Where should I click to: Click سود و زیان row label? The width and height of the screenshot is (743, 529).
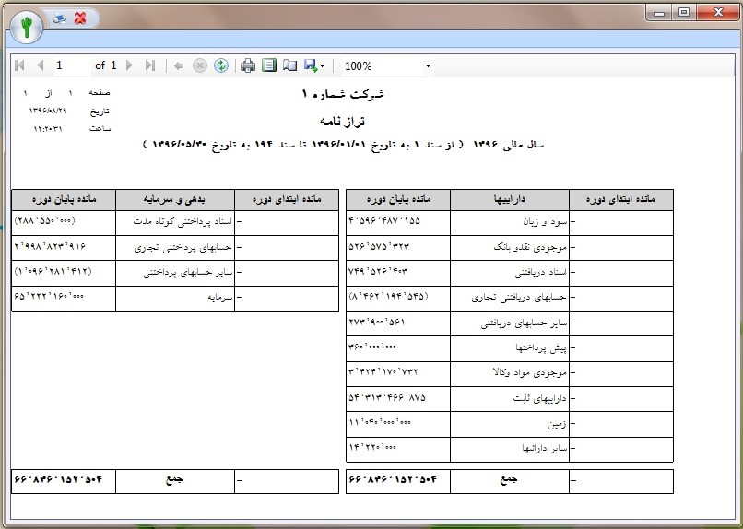click(x=545, y=221)
